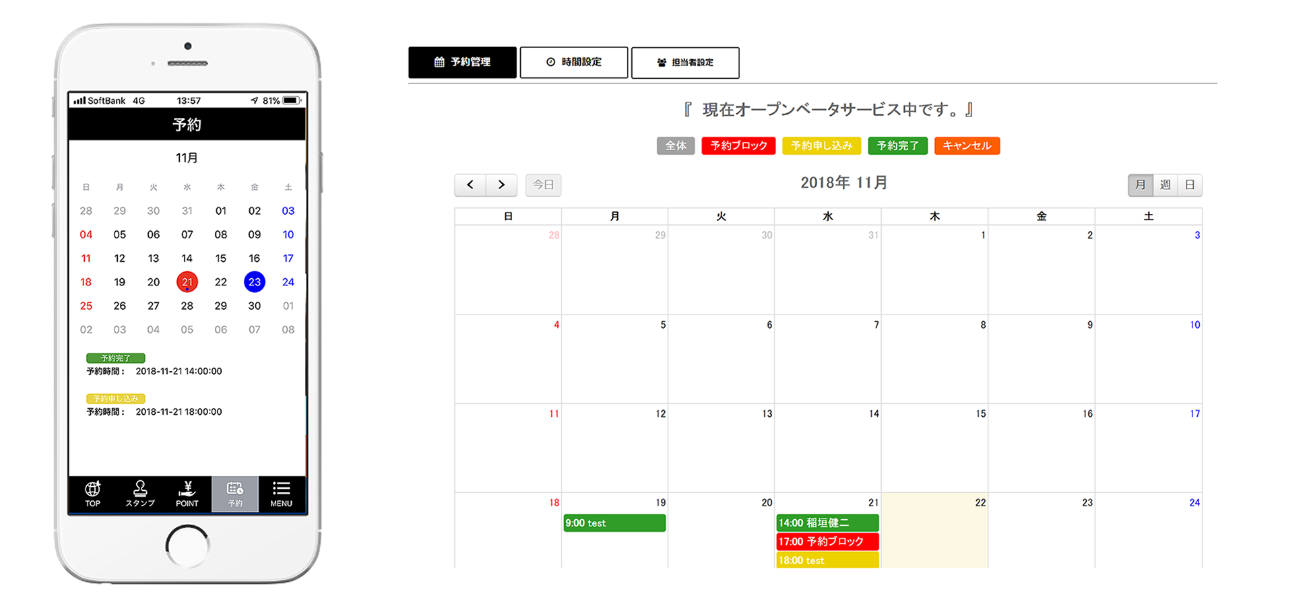Switch calendar to 日 day view
The height and width of the screenshot is (606, 1307).
click(x=1190, y=184)
